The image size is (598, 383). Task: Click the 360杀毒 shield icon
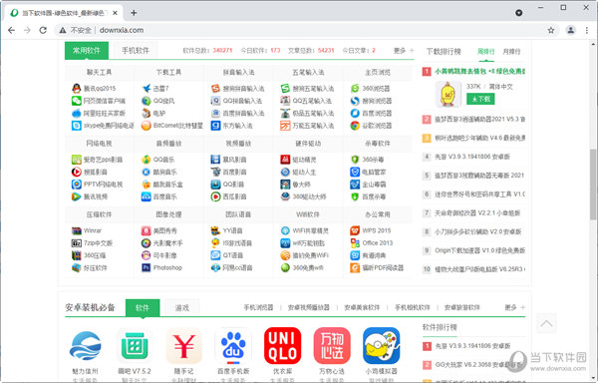(355, 160)
